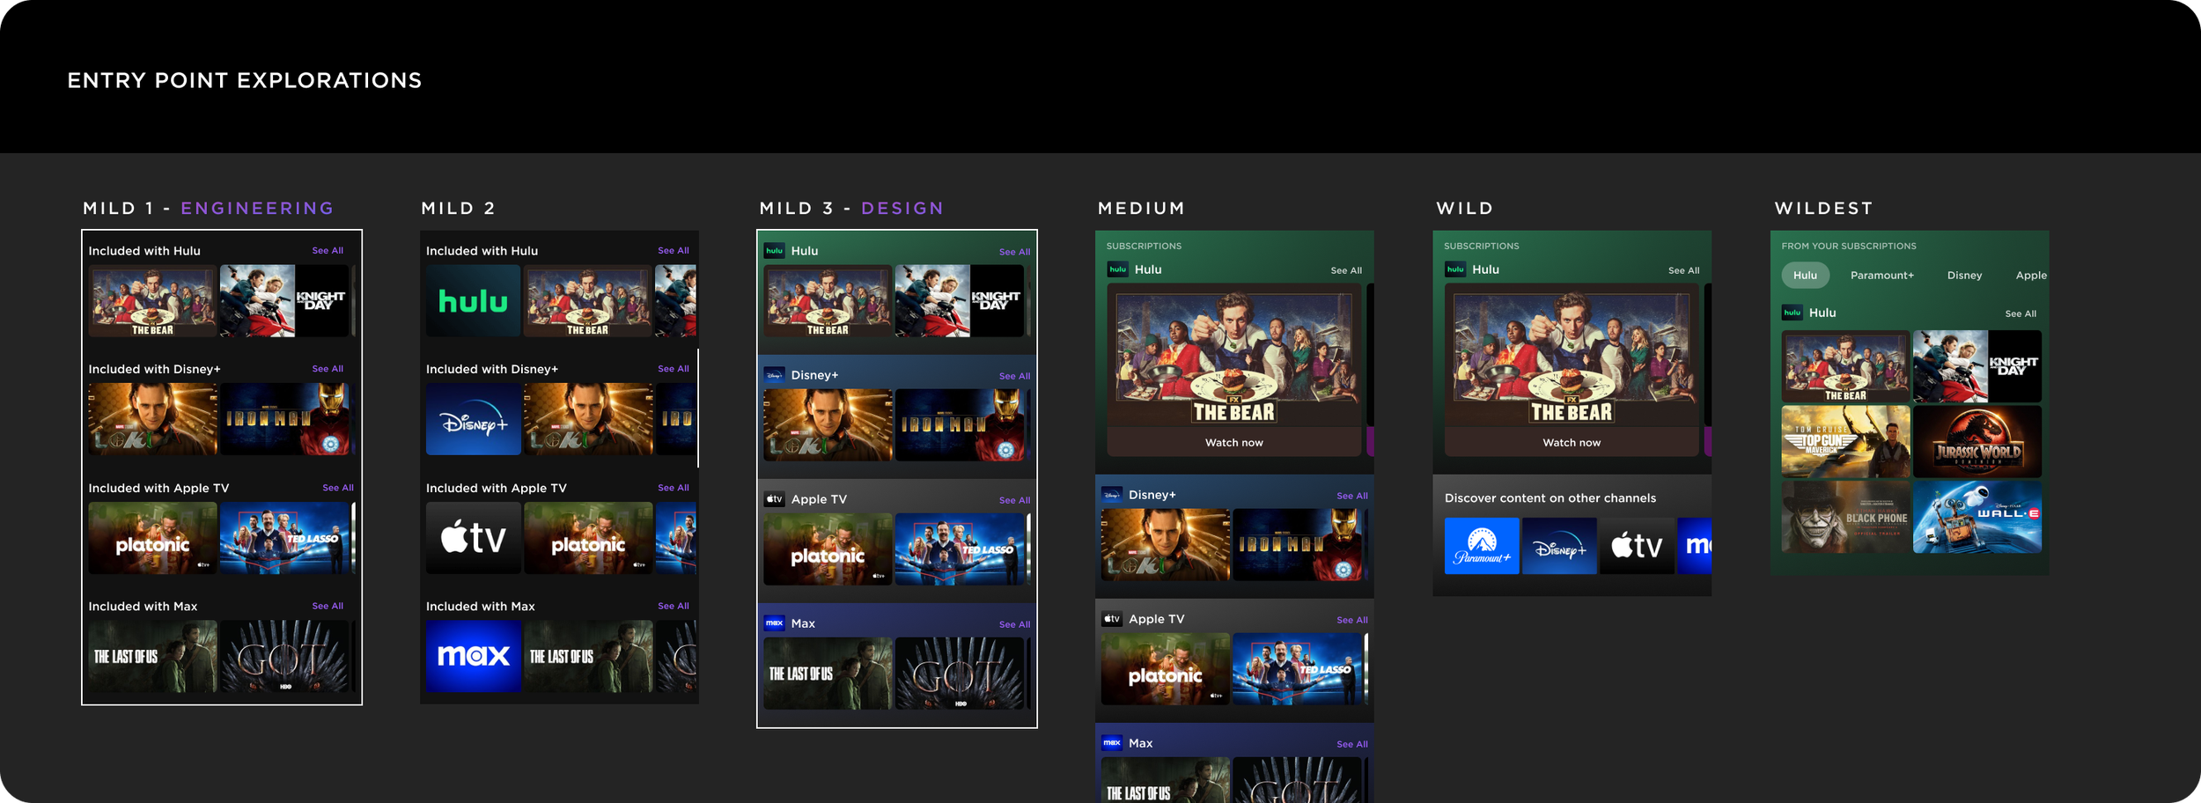Open Game of Thrones thumbnail in Mild 1
The width and height of the screenshot is (2201, 803).
click(x=284, y=656)
